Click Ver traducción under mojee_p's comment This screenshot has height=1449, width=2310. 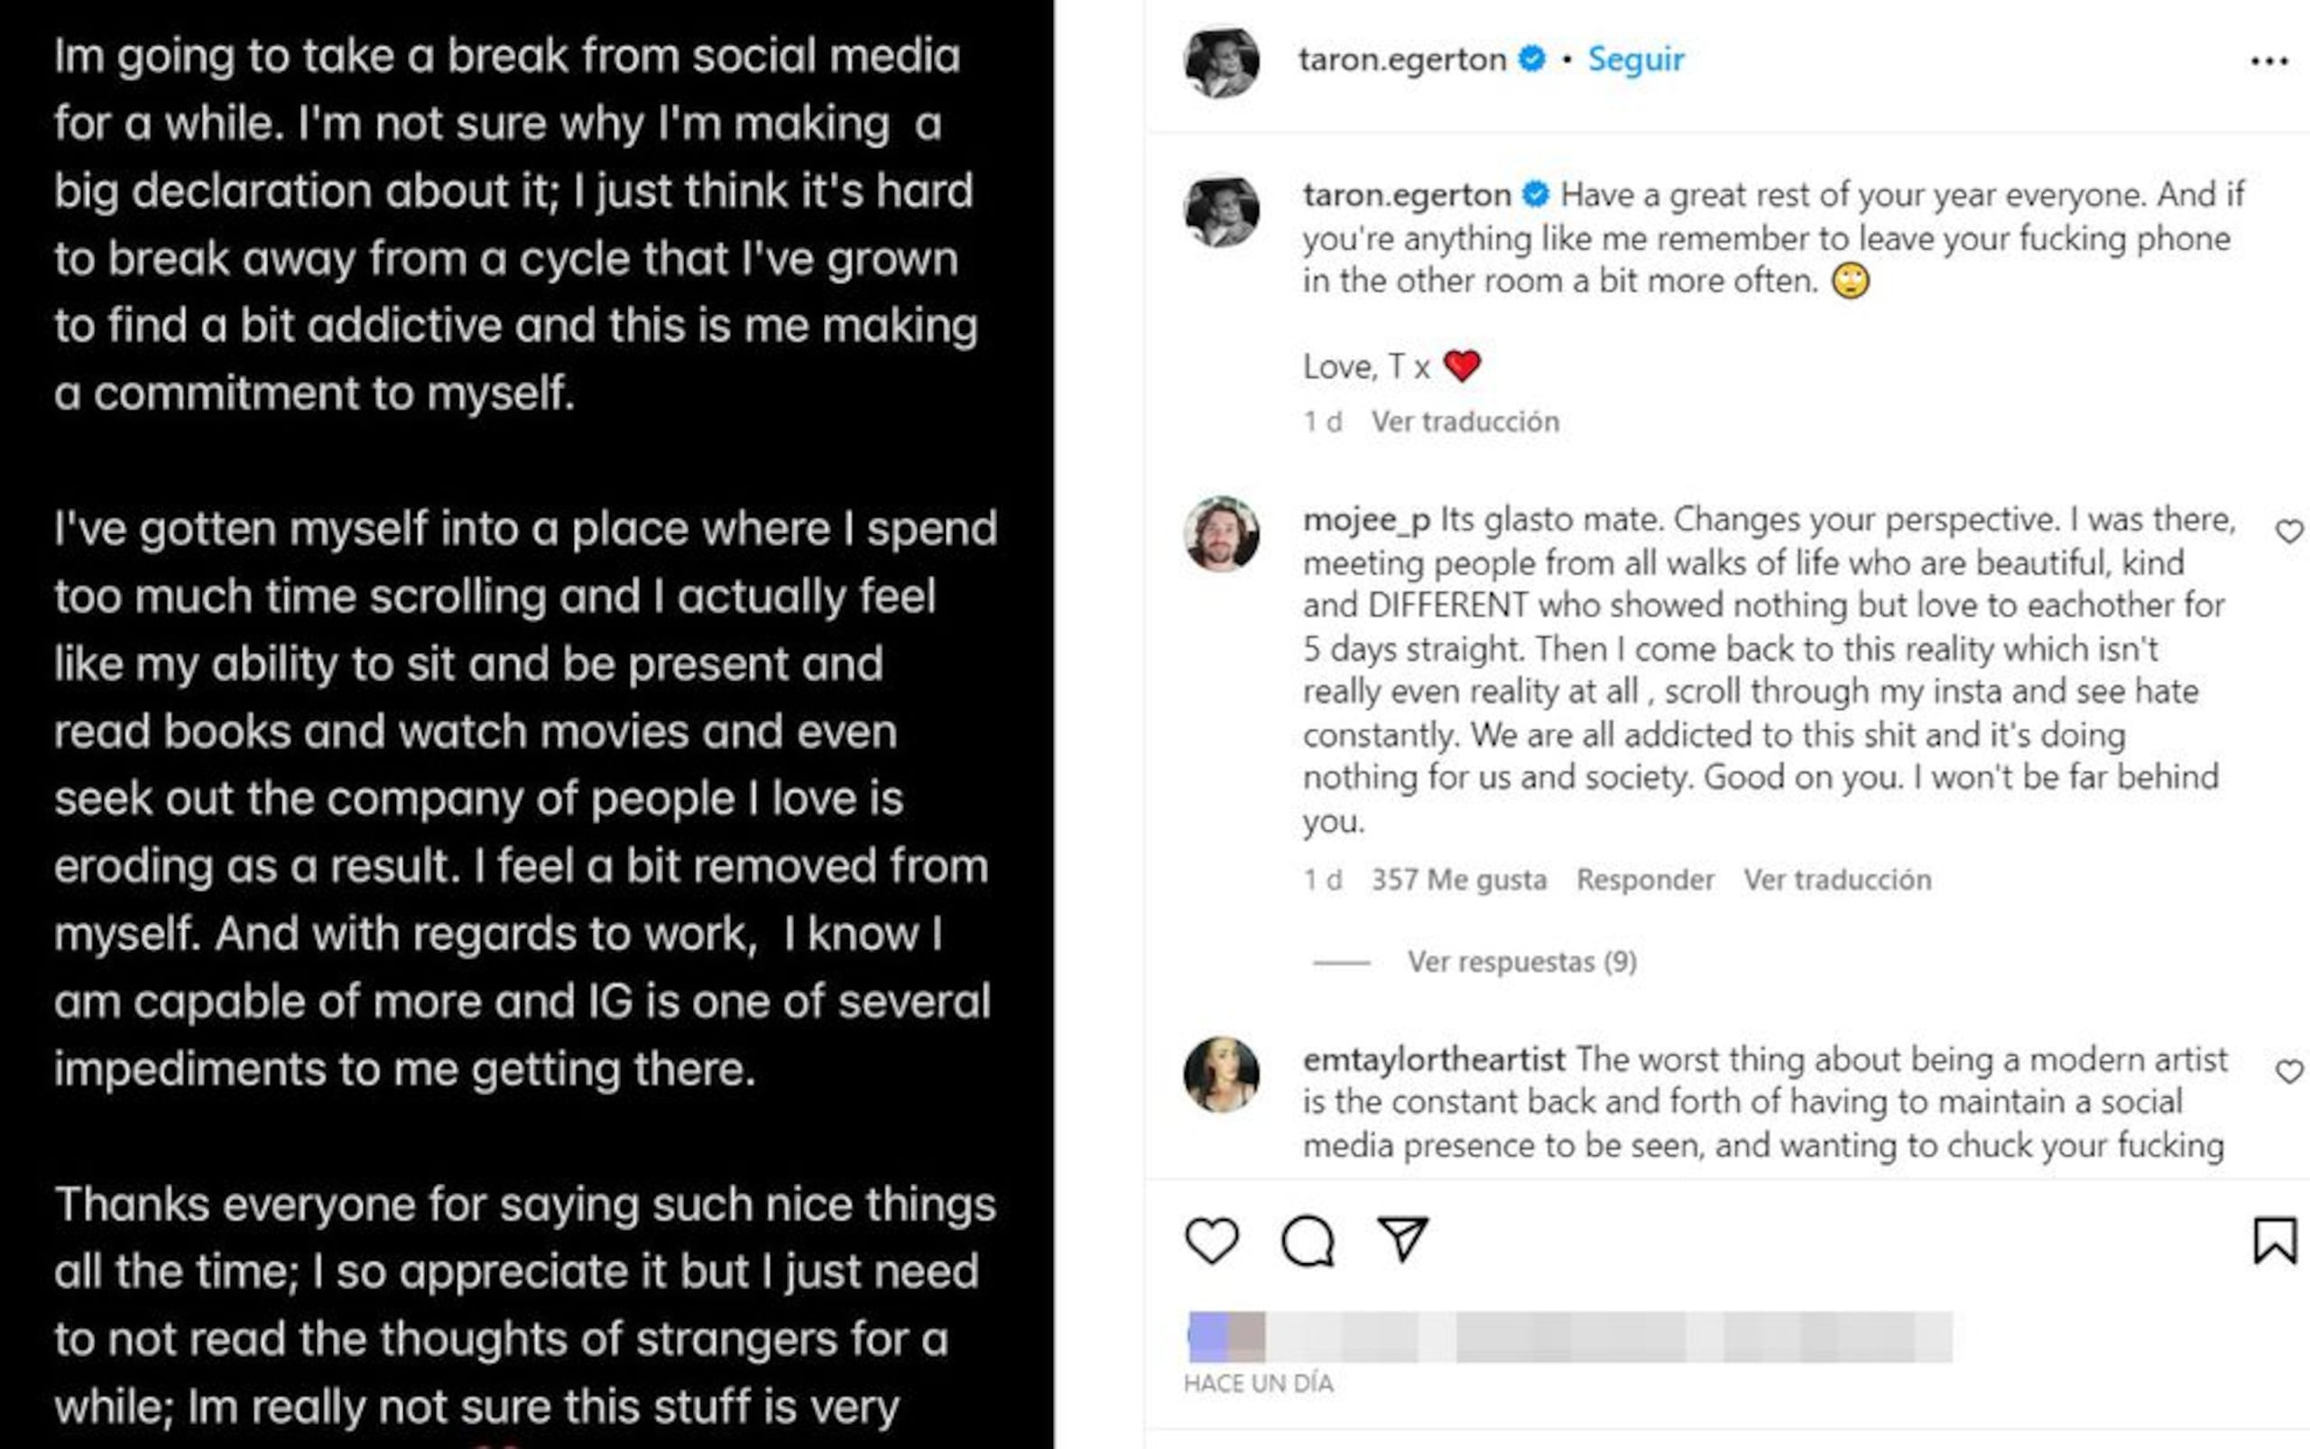click(1836, 880)
